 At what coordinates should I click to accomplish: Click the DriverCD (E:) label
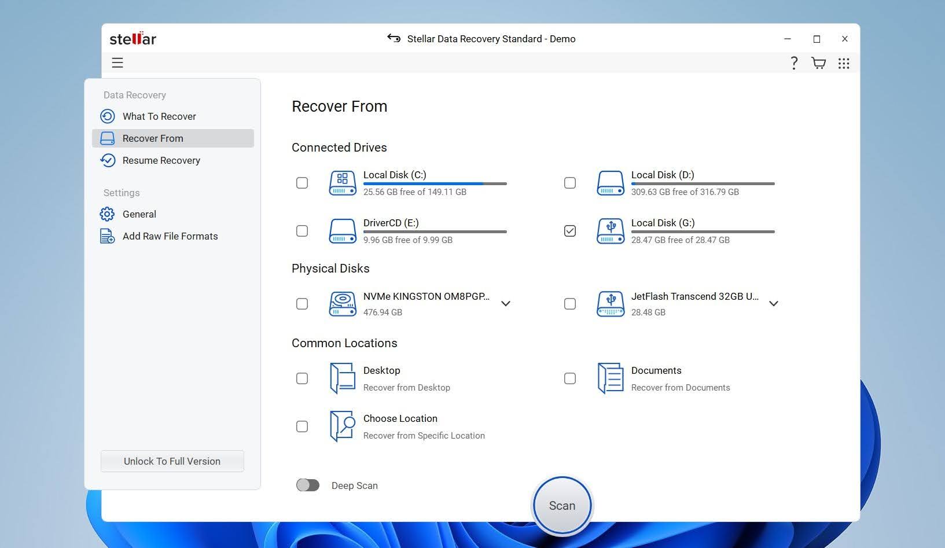(391, 223)
